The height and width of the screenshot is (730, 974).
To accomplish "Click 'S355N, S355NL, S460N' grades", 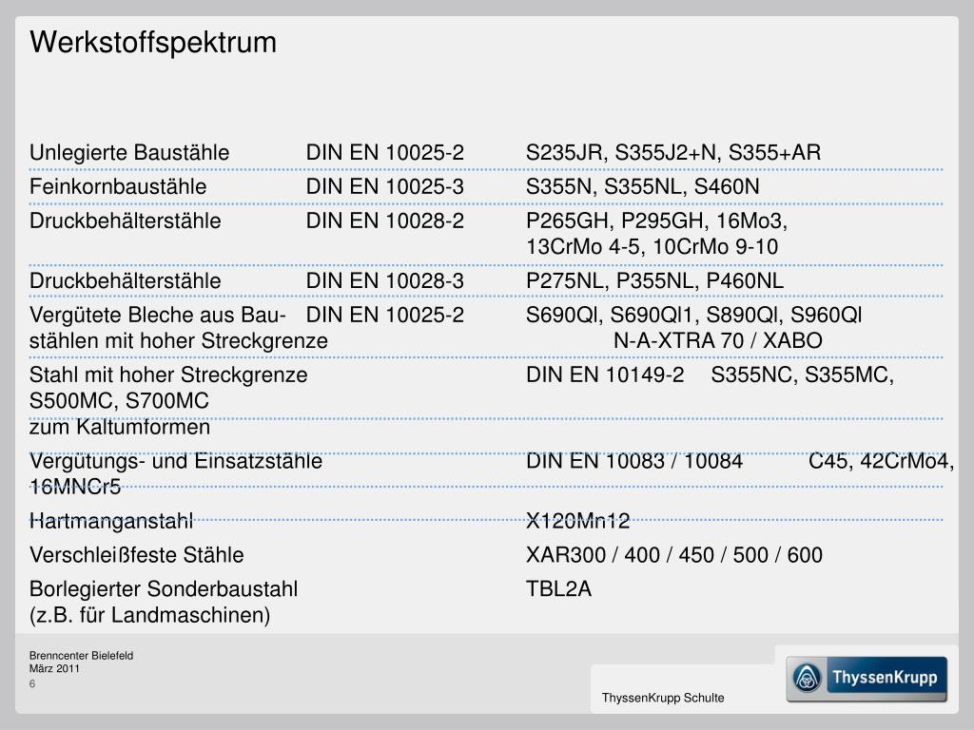I will pos(642,187).
